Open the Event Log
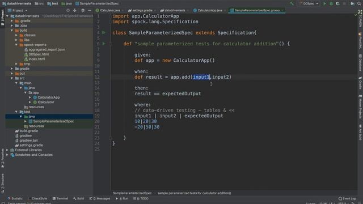 (x=347, y=198)
